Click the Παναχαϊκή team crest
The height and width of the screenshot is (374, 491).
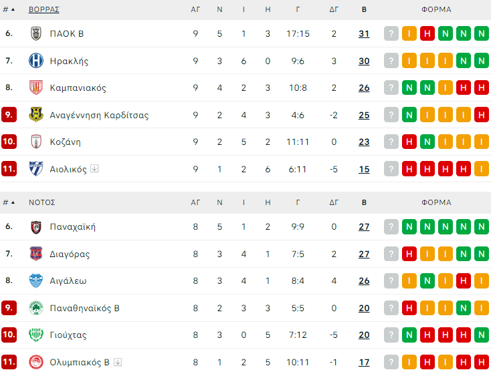click(36, 226)
